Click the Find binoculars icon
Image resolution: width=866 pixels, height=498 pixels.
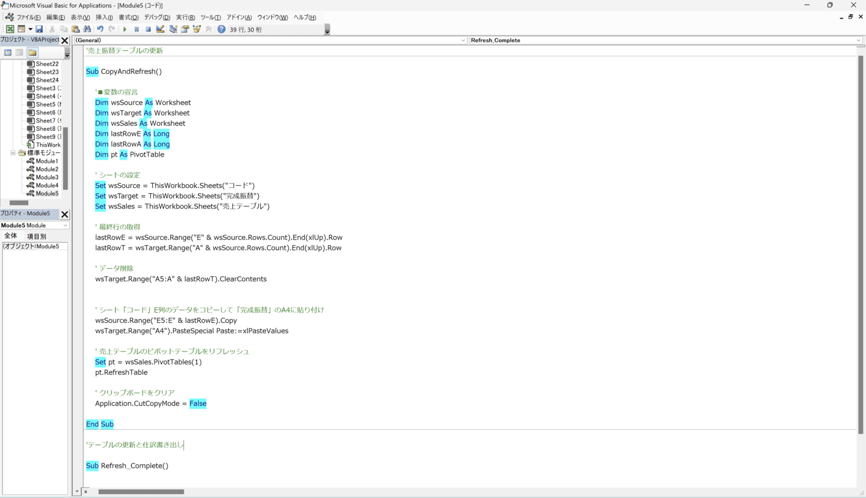[x=87, y=29]
